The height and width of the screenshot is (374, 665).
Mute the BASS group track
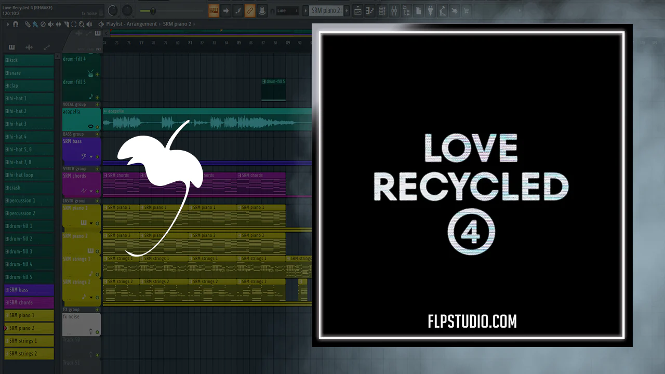point(97,134)
